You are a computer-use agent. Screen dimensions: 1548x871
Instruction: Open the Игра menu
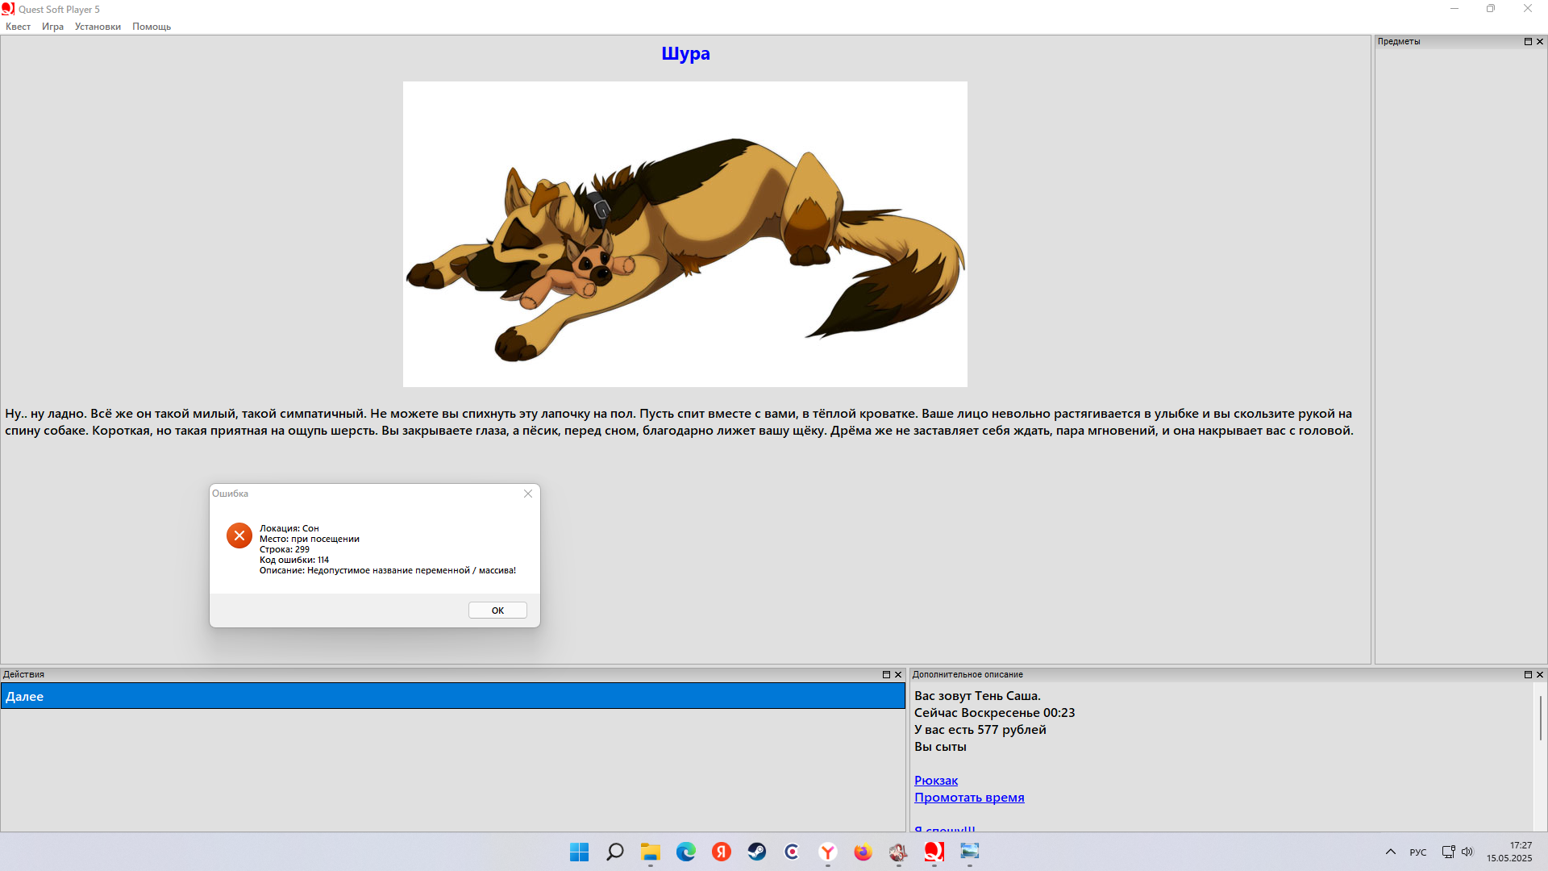click(52, 27)
